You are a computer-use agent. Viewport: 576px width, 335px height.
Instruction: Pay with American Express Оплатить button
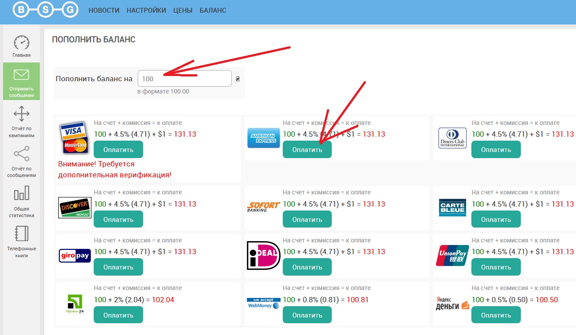(307, 149)
